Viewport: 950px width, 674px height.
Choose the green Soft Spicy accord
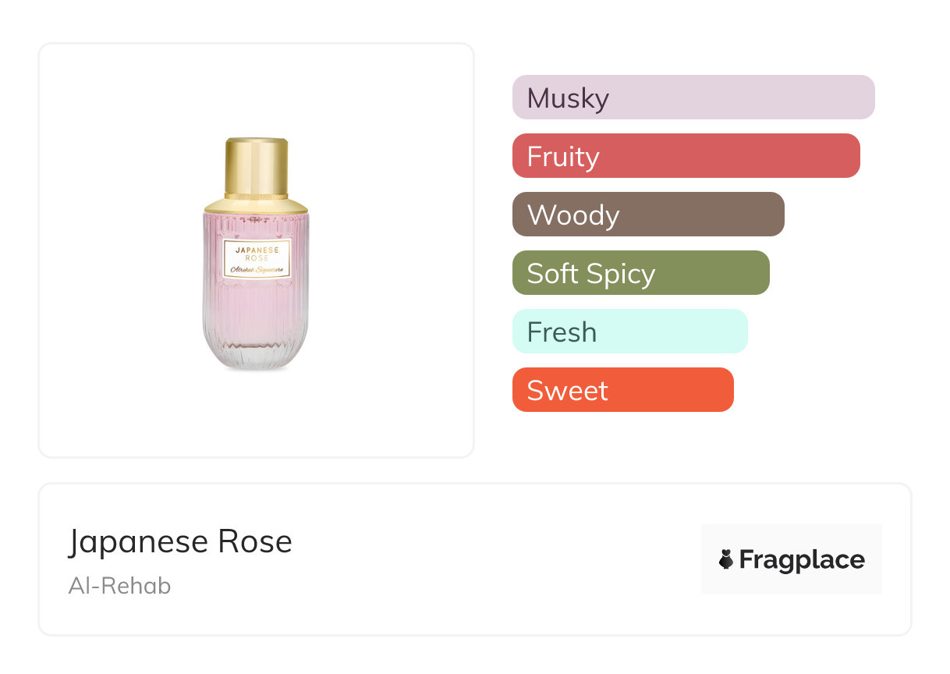tap(640, 273)
